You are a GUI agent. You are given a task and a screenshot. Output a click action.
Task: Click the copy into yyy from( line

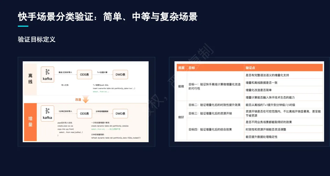click(x=66, y=129)
